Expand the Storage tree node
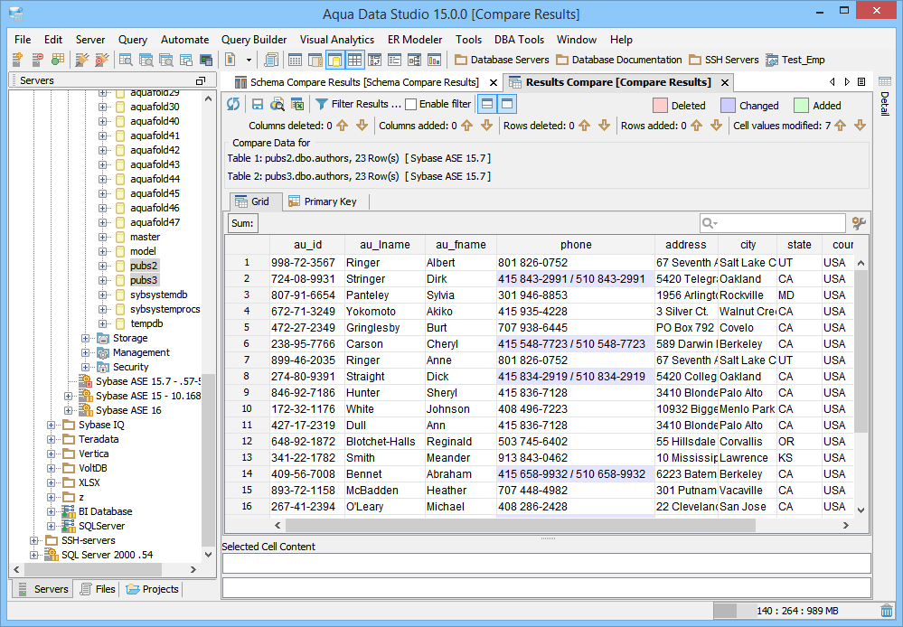Image resolution: width=903 pixels, height=627 pixels. pos(85,338)
